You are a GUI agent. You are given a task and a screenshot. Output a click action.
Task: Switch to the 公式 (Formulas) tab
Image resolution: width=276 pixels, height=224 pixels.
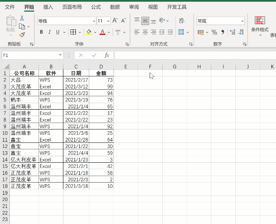pyautogui.click(x=96, y=7)
